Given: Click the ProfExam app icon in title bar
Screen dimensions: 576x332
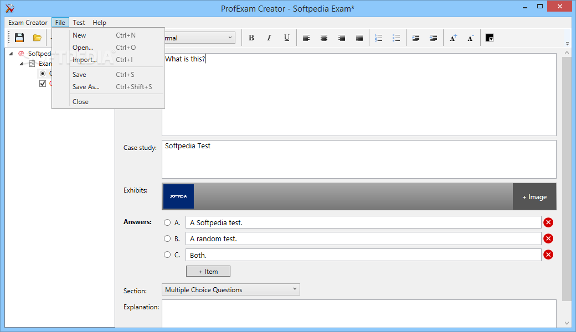Looking at the screenshot, I should 10,8.
